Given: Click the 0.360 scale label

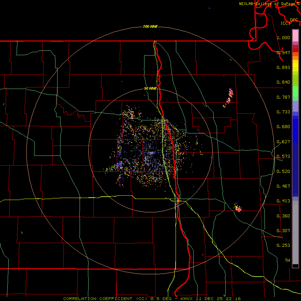Looking at the screenshot, I should tap(283, 216).
